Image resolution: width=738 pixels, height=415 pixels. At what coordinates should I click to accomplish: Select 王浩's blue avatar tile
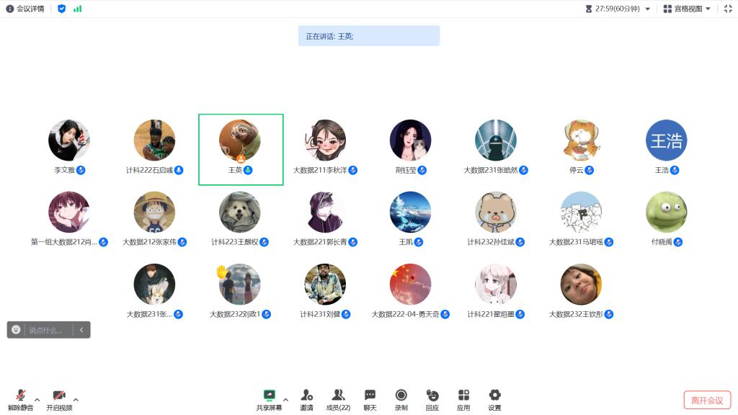point(666,140)
